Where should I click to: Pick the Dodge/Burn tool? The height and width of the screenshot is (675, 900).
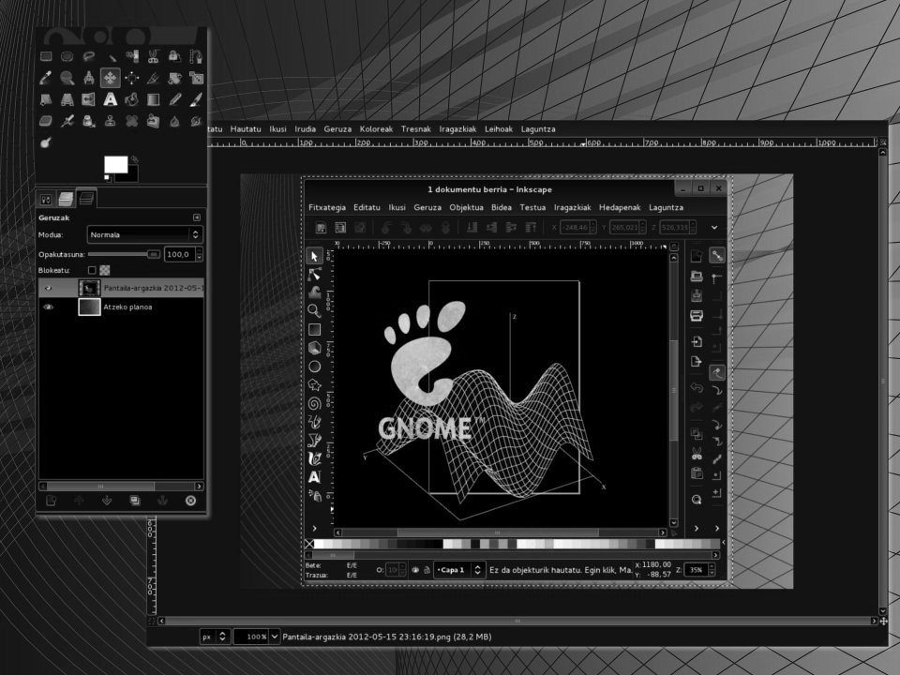tap(46, 142)
